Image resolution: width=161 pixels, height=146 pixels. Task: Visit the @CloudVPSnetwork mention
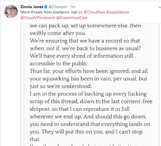pos(38,18)
